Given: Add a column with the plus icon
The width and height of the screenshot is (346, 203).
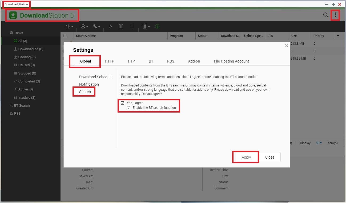Looking at the screenshot, I should click(x=338, y=36).
